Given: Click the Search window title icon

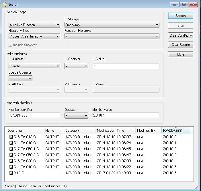Looking at the screenshot, I should pyautogui.click(x=5, y=4).
